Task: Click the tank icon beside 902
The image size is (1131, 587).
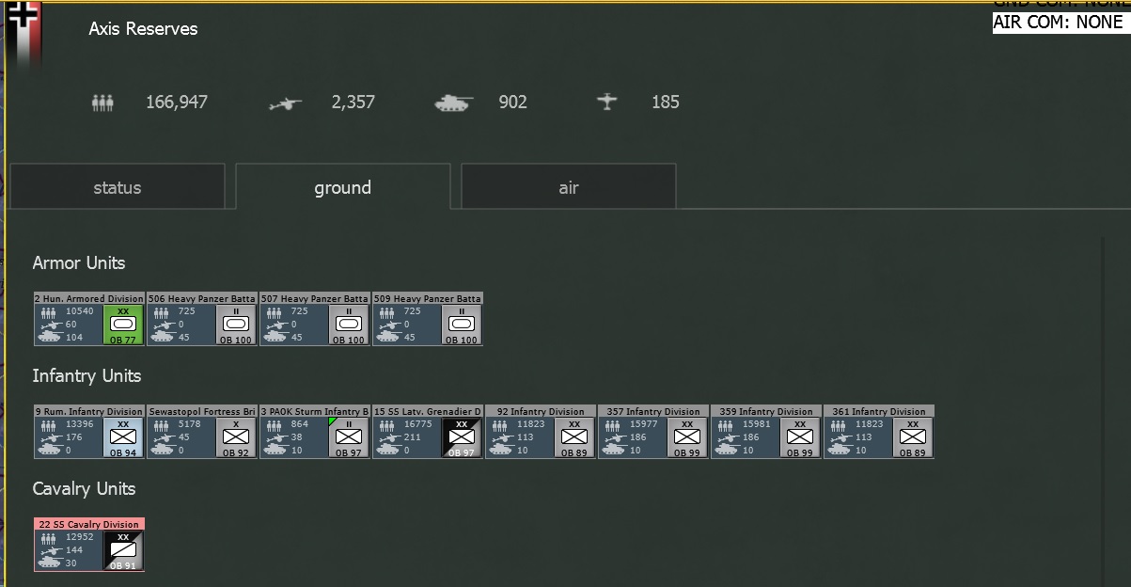Action: click(454, 103)
